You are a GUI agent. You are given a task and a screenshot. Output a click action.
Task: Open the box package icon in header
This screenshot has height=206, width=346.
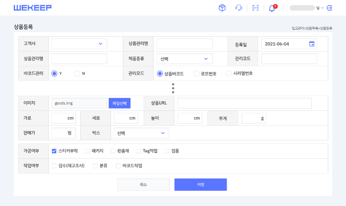click(x=222, y=8)
